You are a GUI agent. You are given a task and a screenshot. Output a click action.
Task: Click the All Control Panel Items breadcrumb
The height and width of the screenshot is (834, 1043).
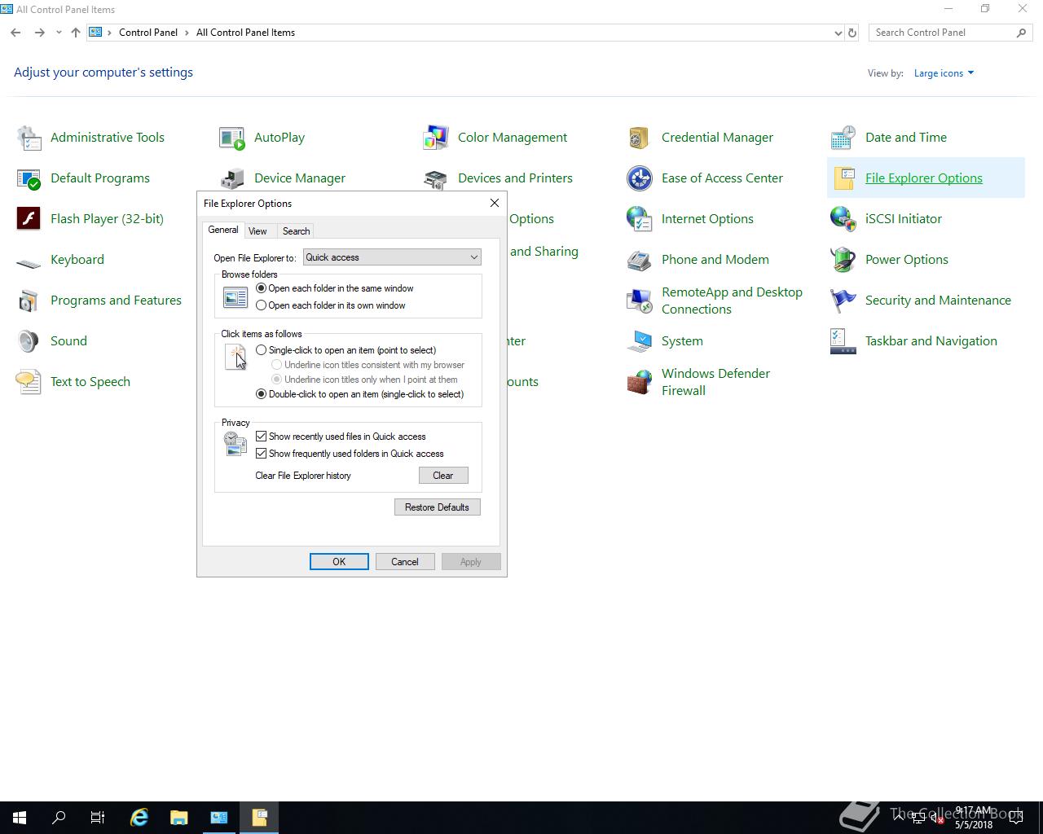(x=245, y=33)
